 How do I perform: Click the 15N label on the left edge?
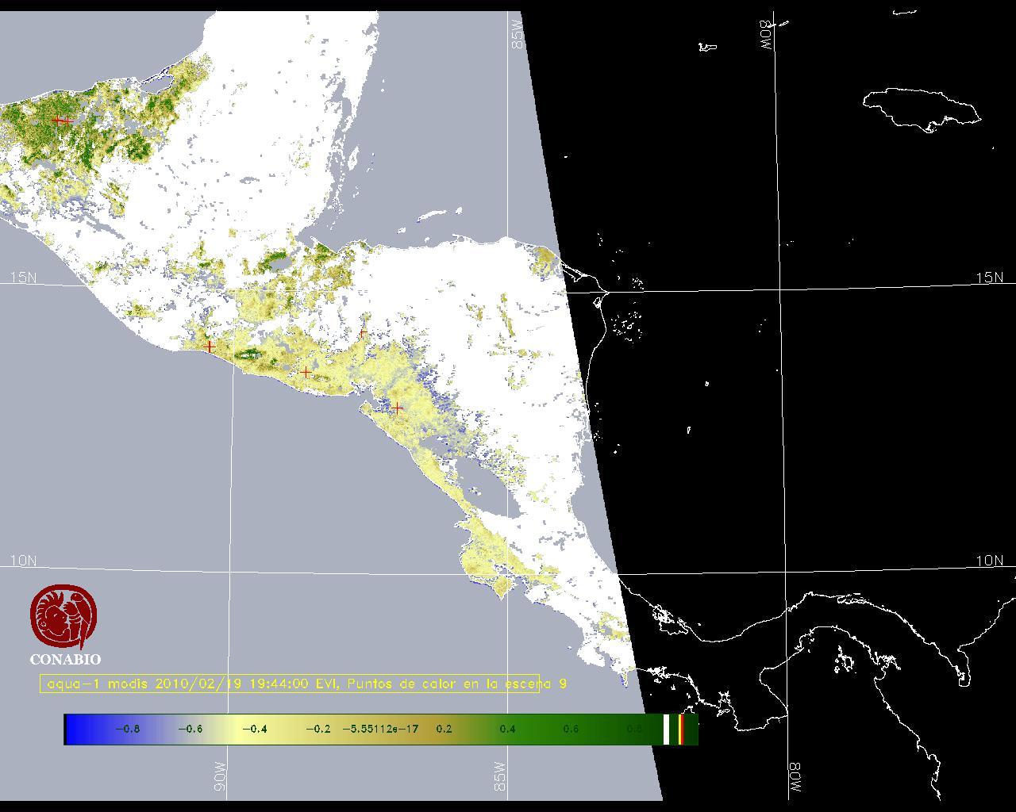pos(23,278)
